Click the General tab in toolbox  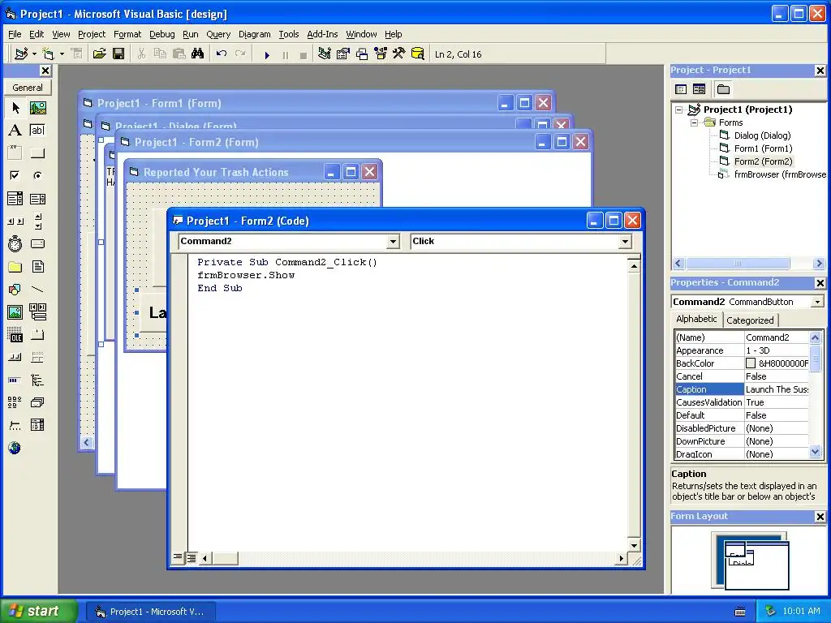28,88
